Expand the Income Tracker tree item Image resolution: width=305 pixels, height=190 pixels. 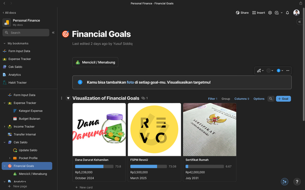(4, 127)
